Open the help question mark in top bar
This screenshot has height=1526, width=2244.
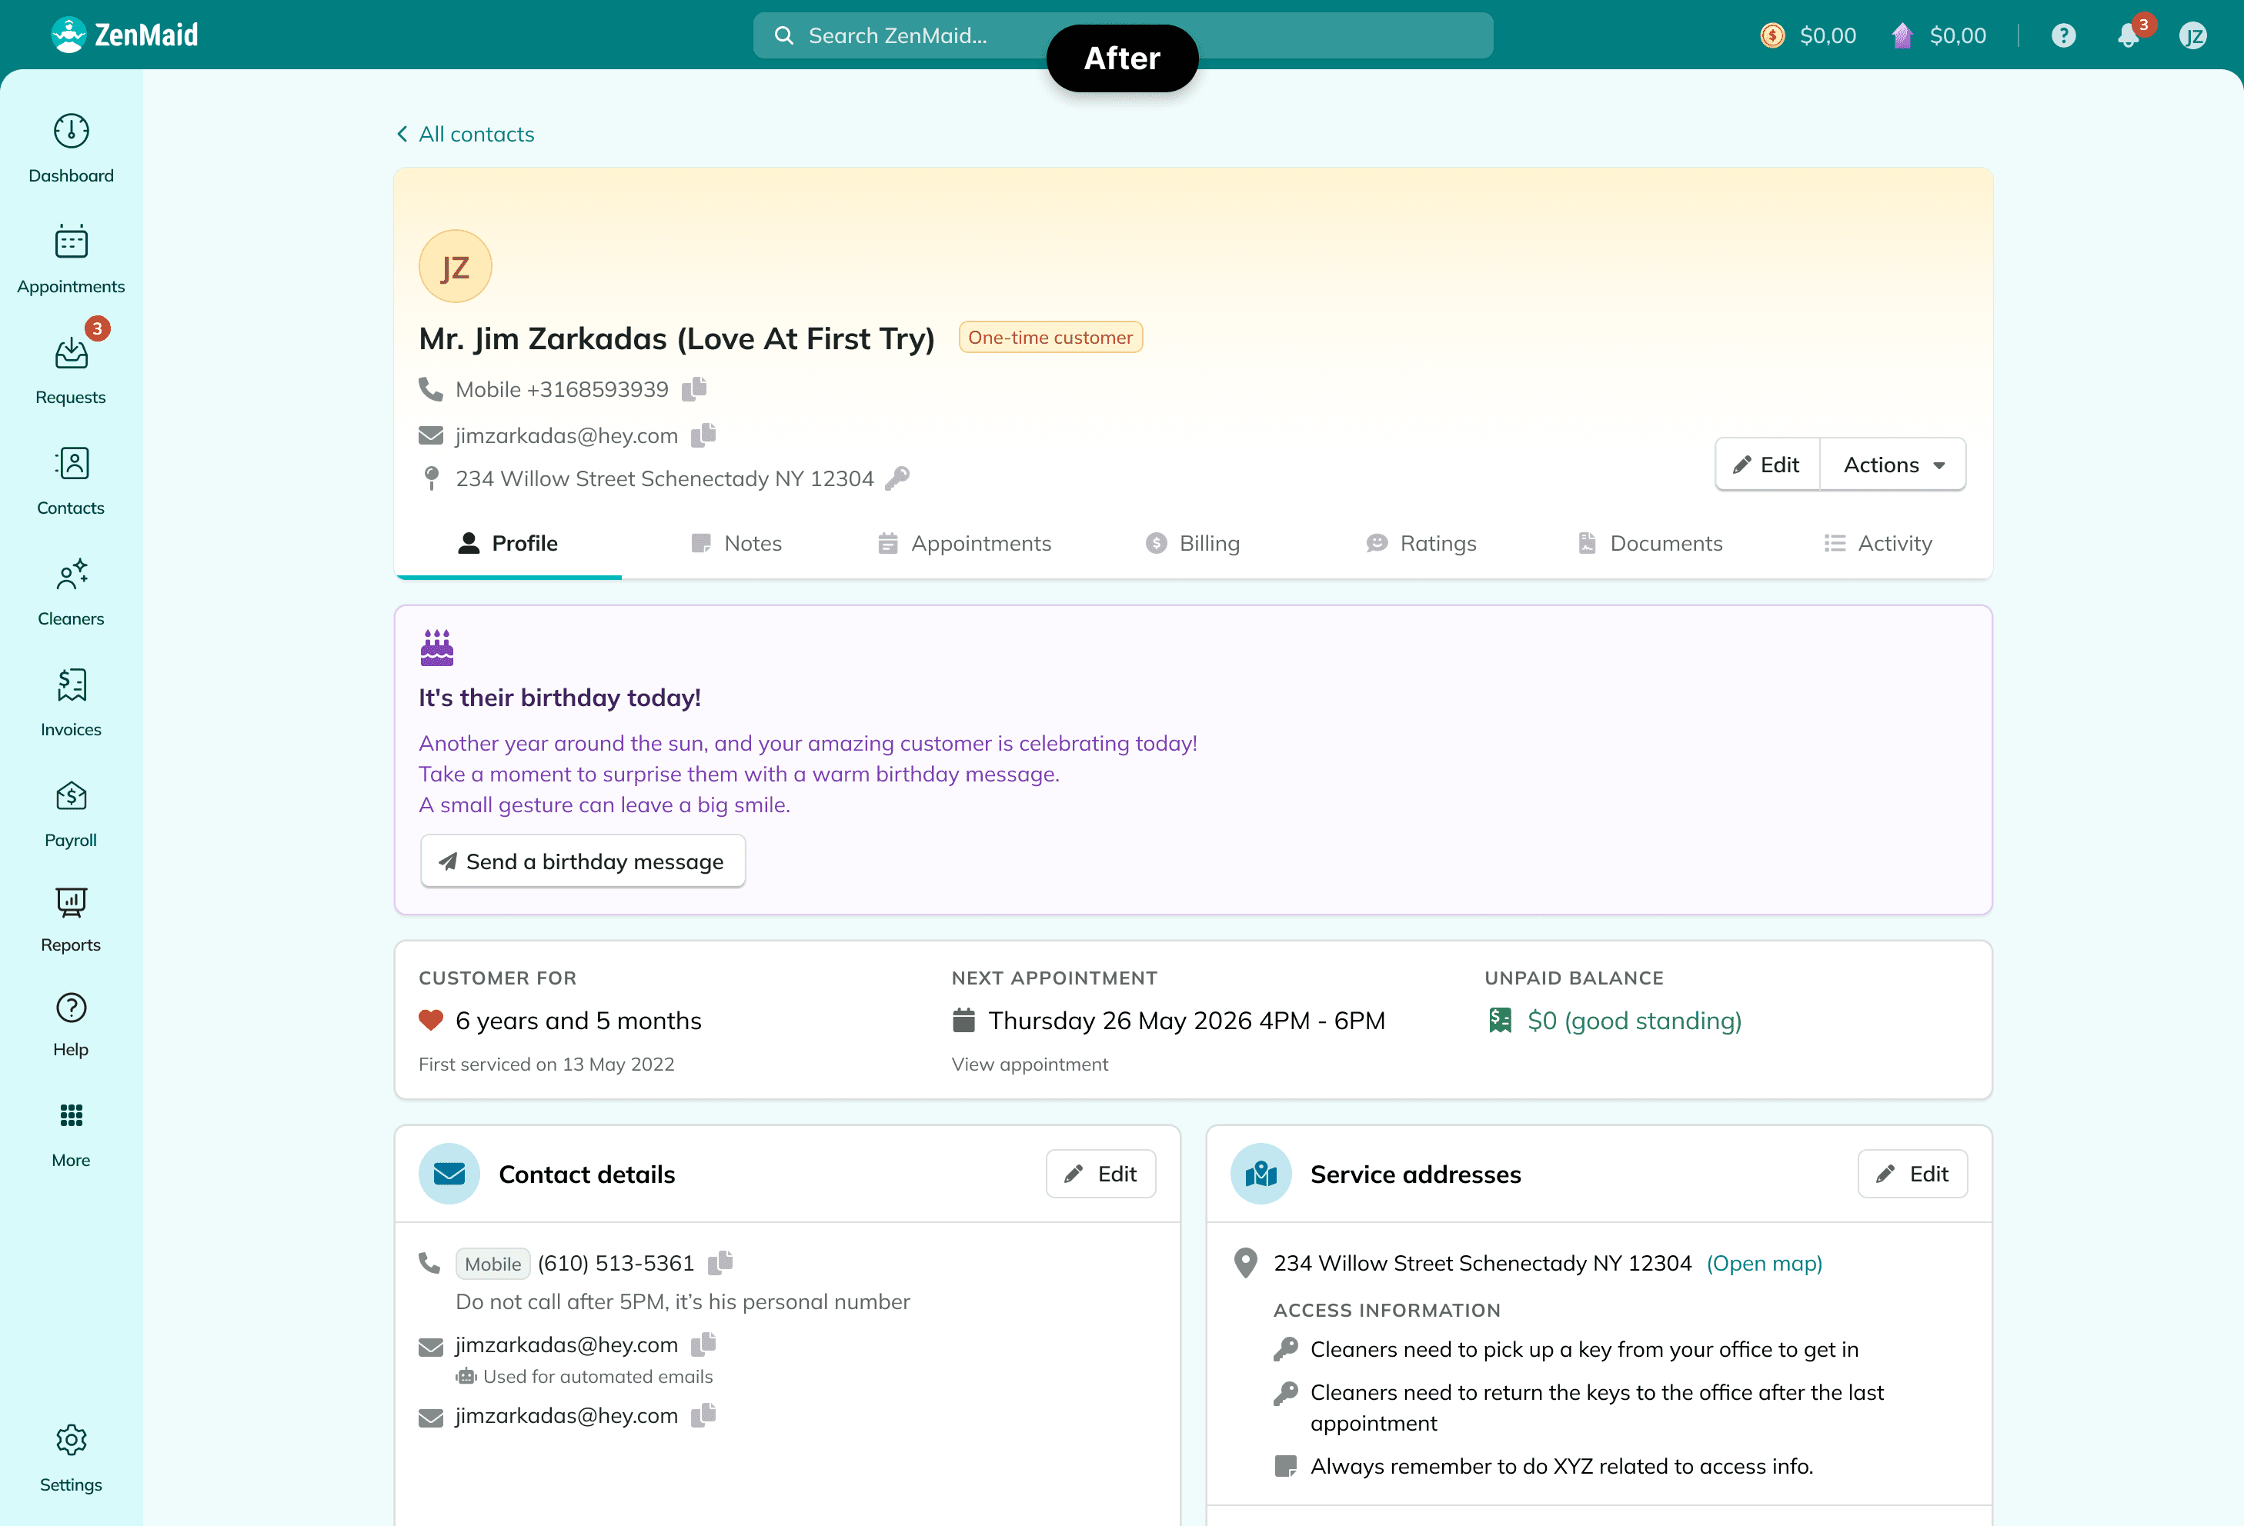pyautogui.click(x=2063, y=37)
